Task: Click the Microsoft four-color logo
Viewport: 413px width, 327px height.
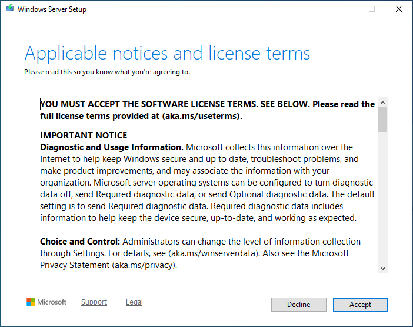Action: click(31, 302)
